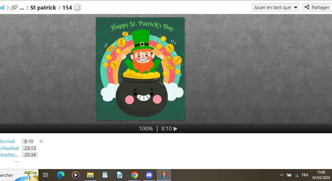Screen dimensions: 332x181
Task: Open the text document taskbar icon
Action: click(x=120, y=175)
